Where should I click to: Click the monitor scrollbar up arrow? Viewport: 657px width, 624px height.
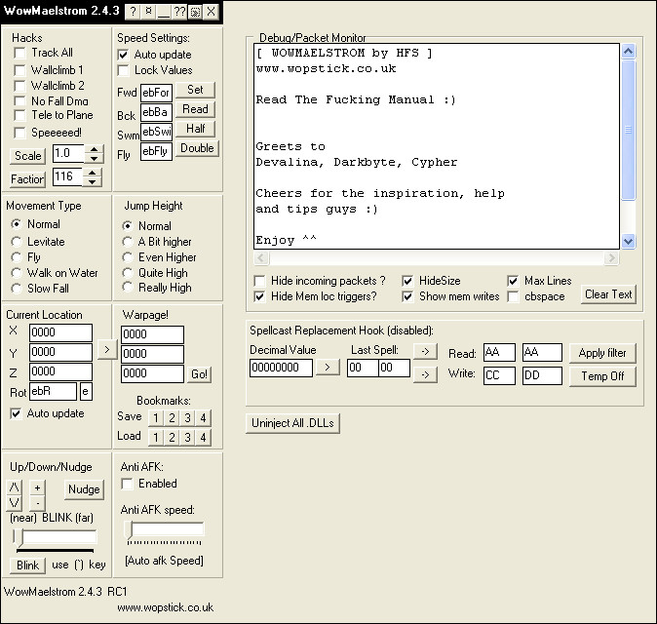click(628, 52)
